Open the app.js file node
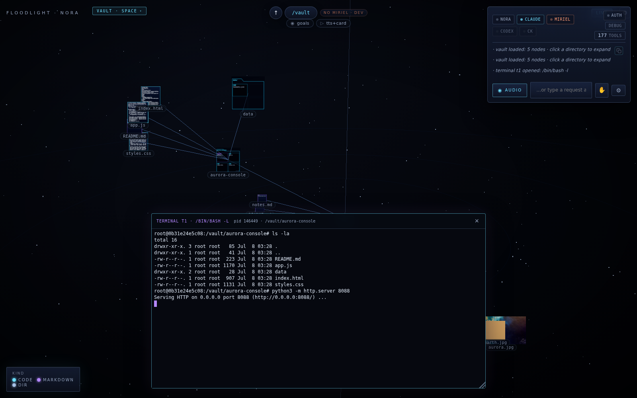Screen dimensions: 637x398 [138, 113]
